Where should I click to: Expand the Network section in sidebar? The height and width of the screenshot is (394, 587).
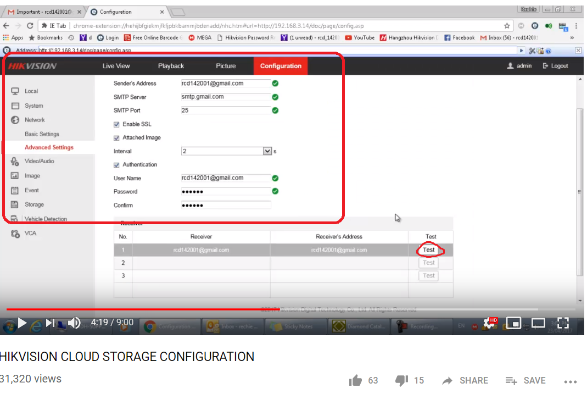[35, 120]
